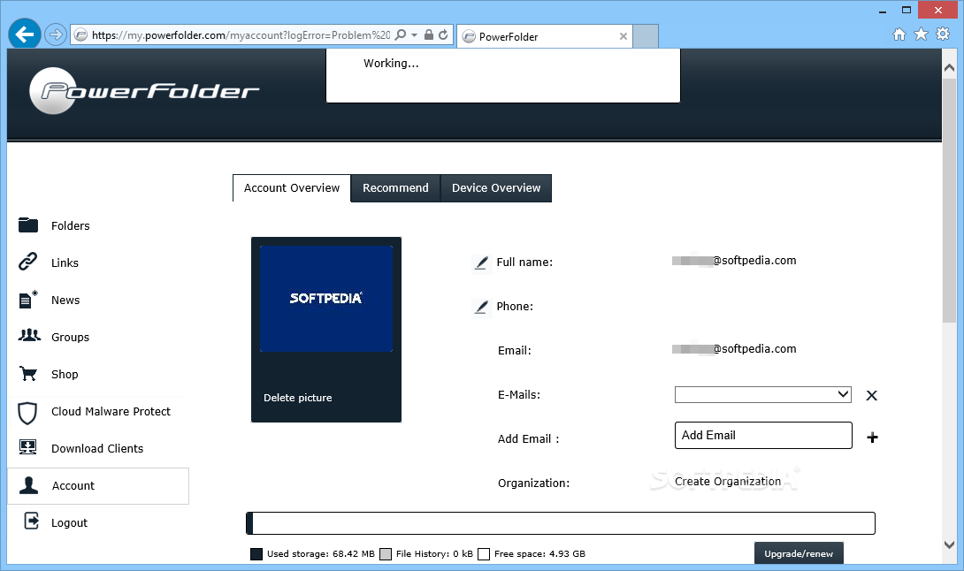Image resolution: width=964 pixels, height=571 pixels.
Task: Minimize the browser window
Action: [x=883, y=11]
